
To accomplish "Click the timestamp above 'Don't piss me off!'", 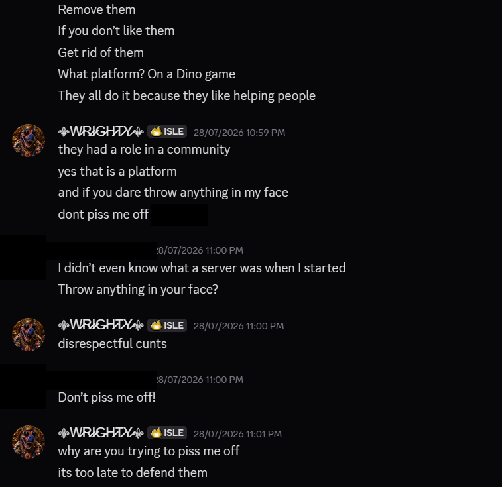I will tap(200, 380).
